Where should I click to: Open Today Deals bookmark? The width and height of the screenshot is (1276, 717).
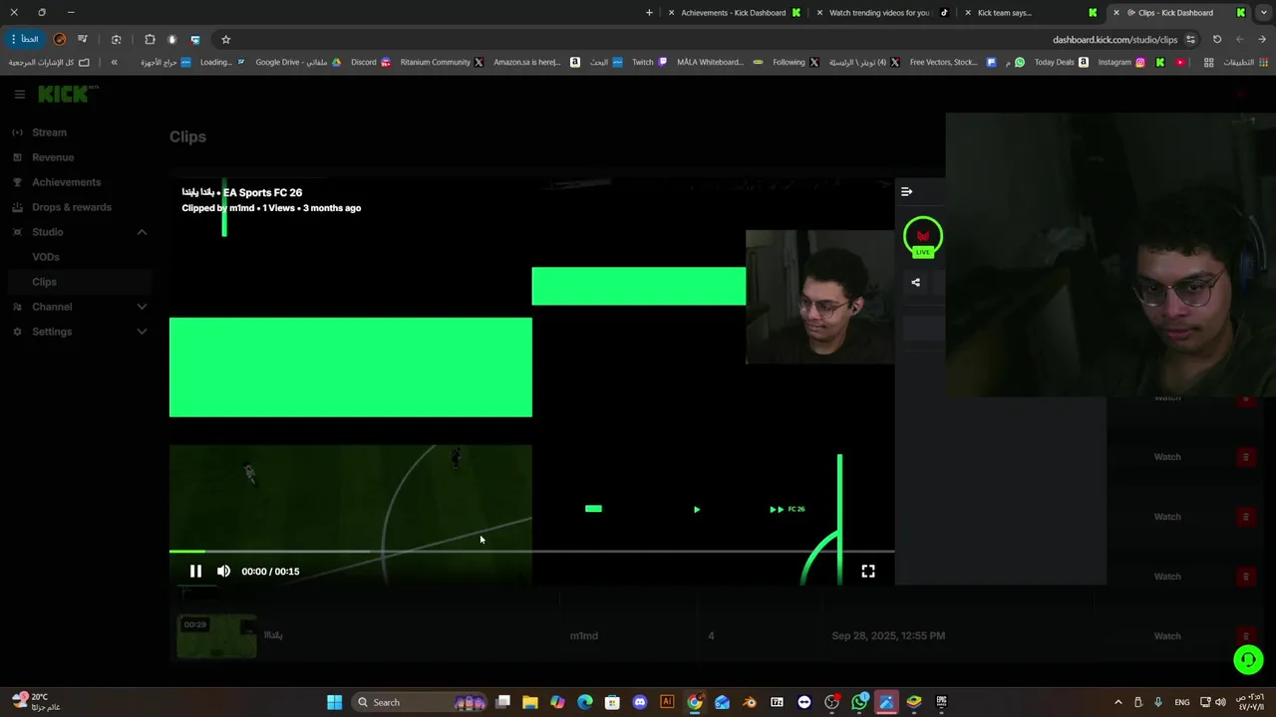click(1061, 62)
